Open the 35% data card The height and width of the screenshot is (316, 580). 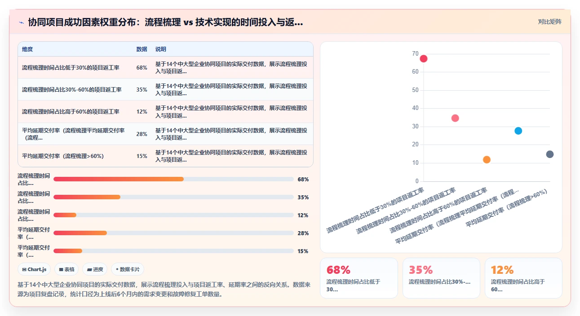pyautogui.click(x=441, y=278)
